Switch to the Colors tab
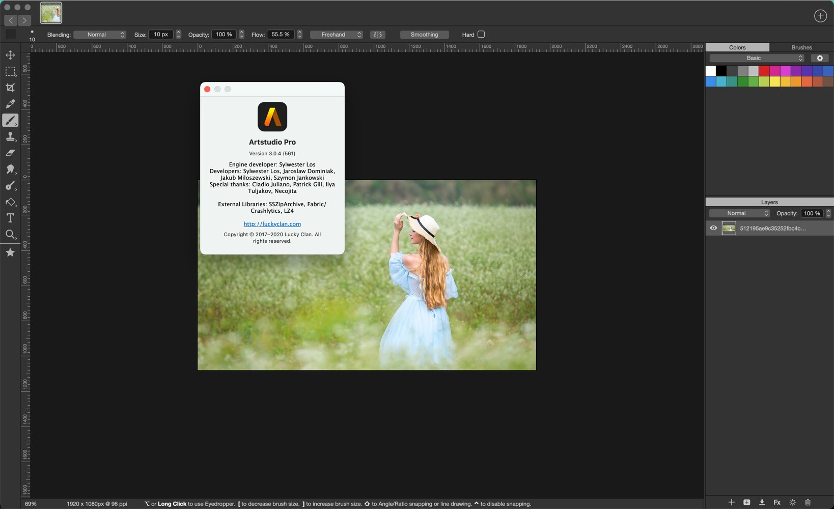Viewport: 834px width, 509px height. click(737, 47)
